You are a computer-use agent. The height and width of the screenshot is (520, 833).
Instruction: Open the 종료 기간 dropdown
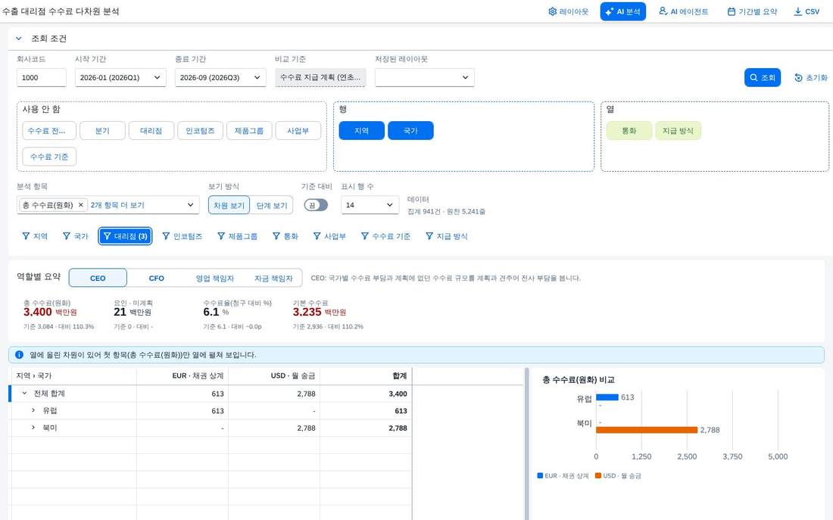(x=220, y=77)
